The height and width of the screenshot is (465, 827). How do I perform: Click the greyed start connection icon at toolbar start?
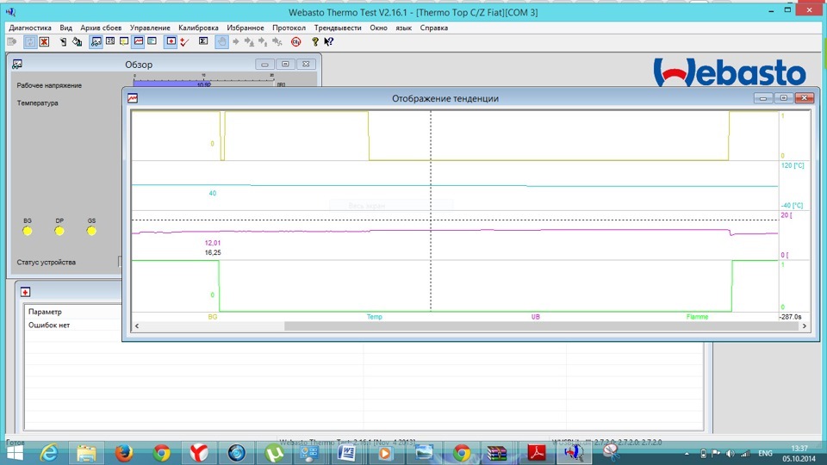tap(11, 41)
